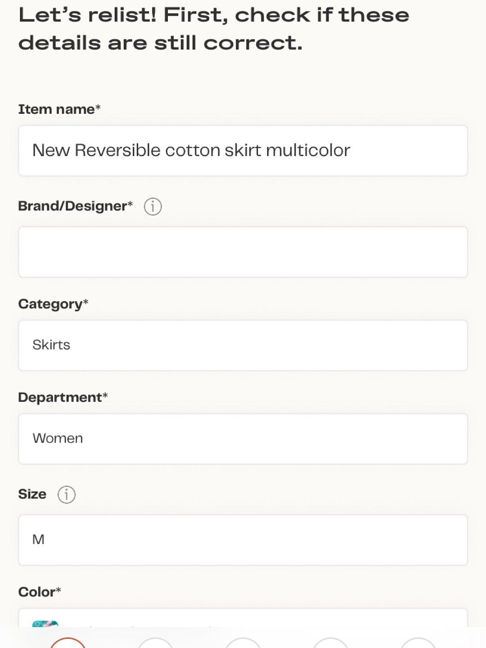Tap the second step circle at bottom

click(x=155, y=643)
